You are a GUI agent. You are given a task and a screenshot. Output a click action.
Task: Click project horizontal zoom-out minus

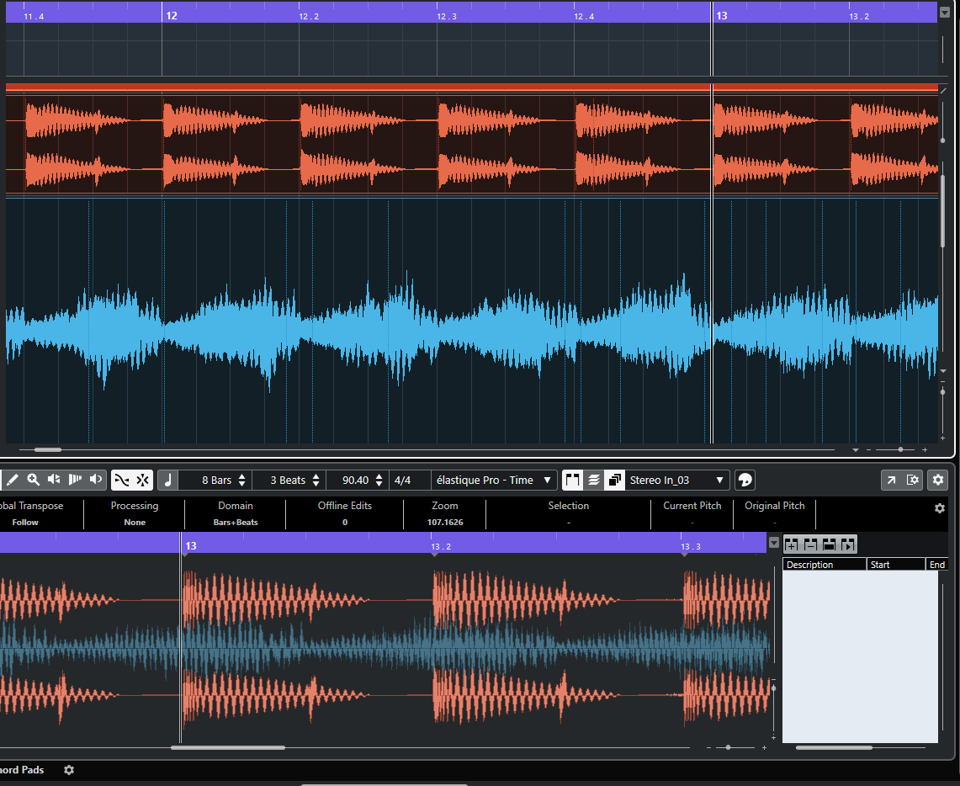(869, 450)
